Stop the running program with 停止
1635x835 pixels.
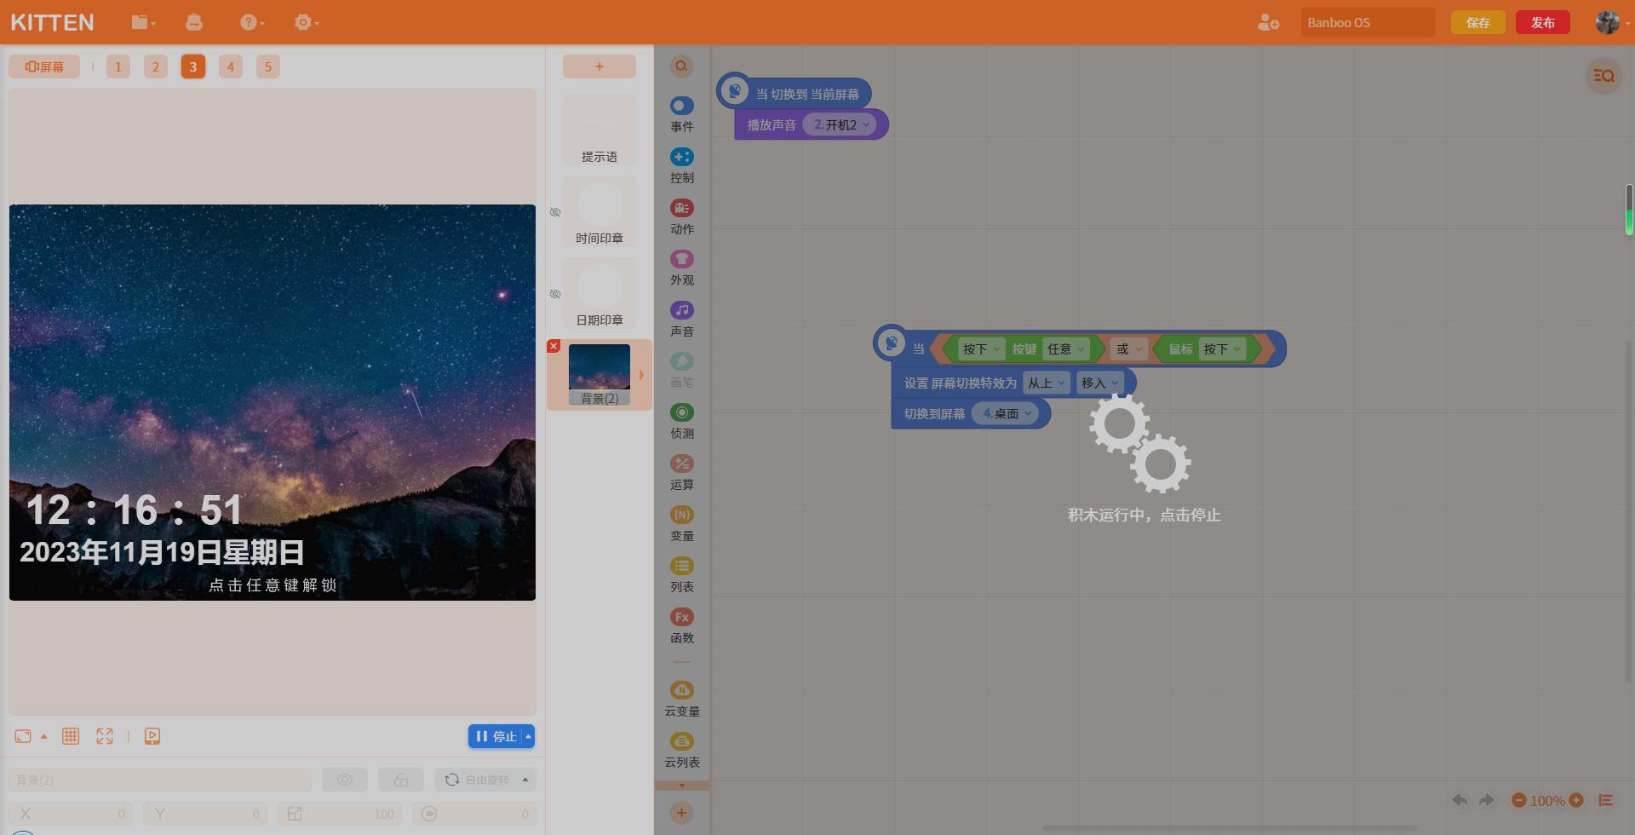pyautogui.click(x=496, y=736)
